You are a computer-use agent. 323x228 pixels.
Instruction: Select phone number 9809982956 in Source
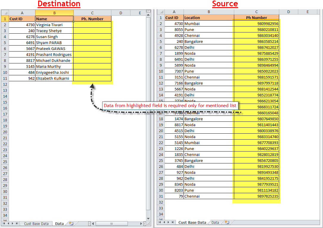pyautogui.click(x=257, y=24)
